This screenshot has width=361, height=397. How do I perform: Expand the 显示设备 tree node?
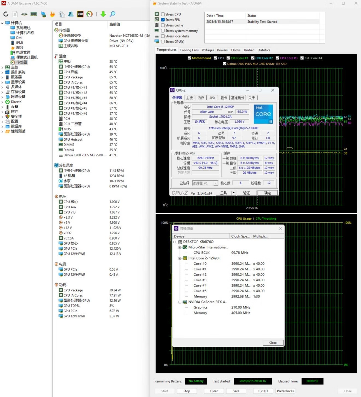2,82
